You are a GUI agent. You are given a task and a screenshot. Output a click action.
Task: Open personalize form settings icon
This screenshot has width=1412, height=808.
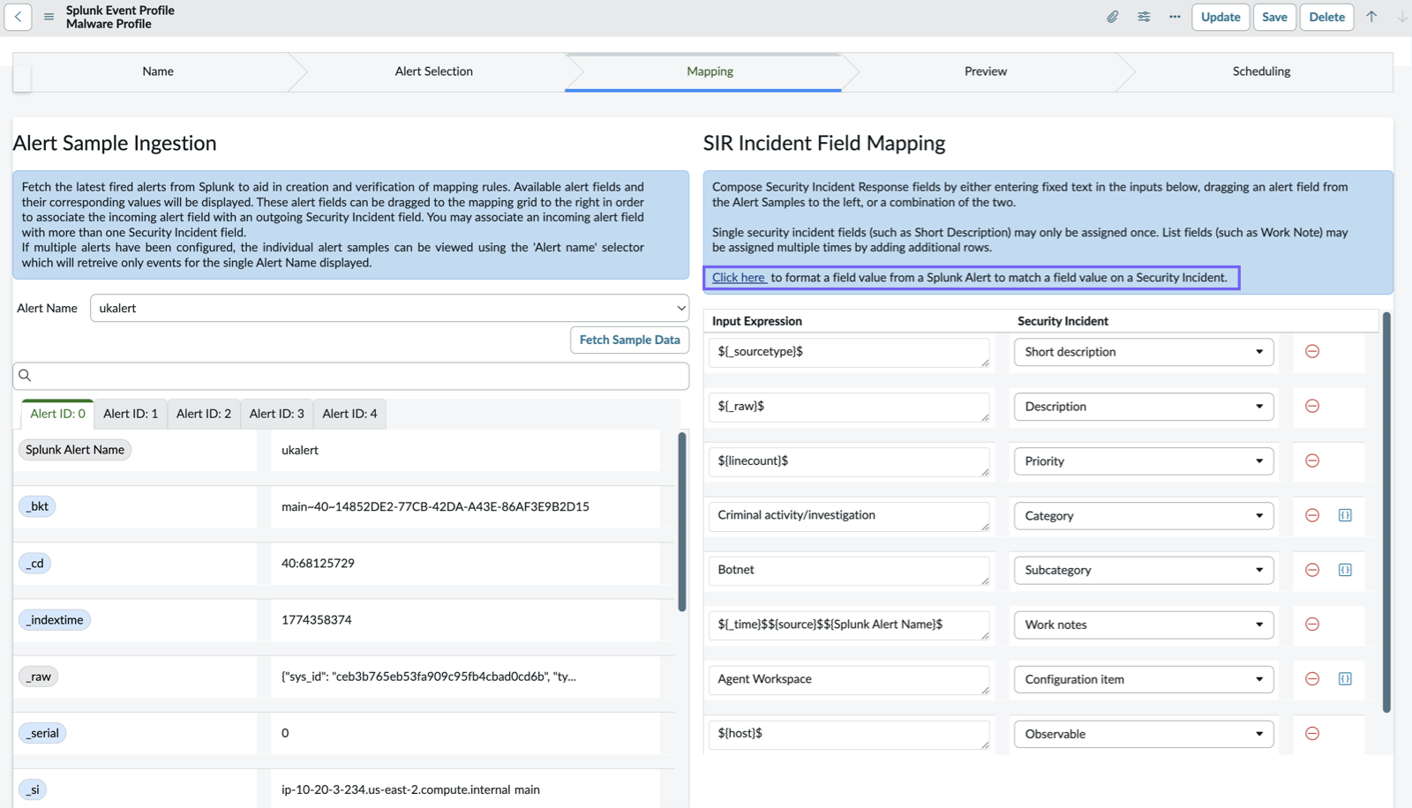tap(1144, 17)
